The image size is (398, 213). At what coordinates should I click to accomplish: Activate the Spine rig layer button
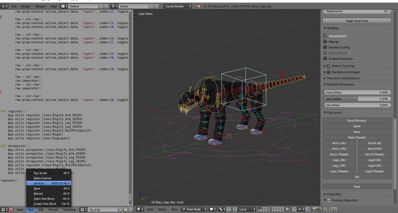[x=357, y=126]
